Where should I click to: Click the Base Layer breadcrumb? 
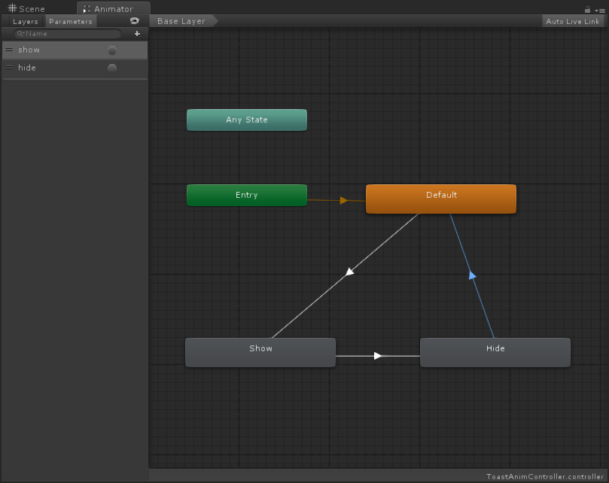coord(181,21)
